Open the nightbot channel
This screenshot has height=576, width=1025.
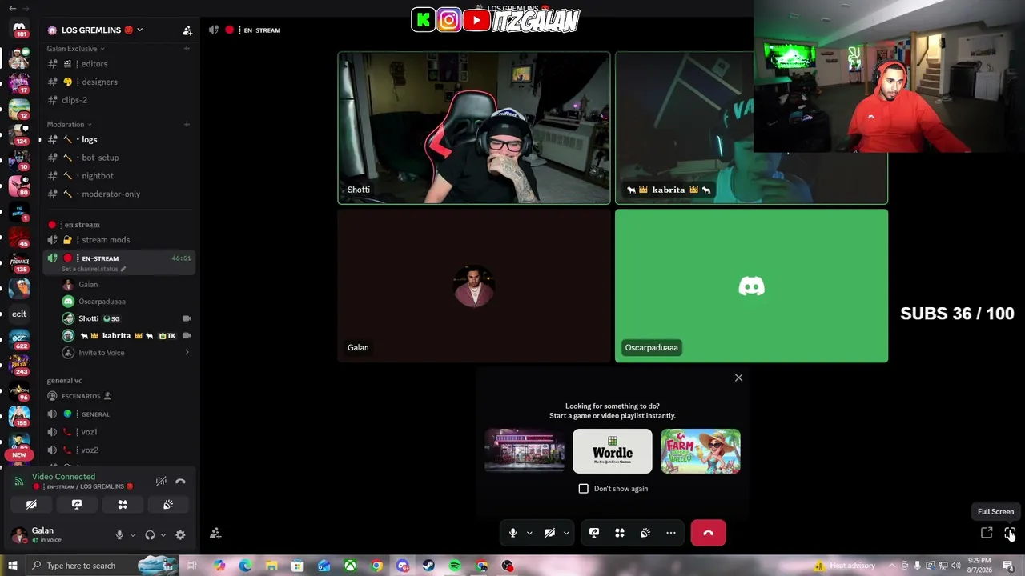(x=119, y=176)
